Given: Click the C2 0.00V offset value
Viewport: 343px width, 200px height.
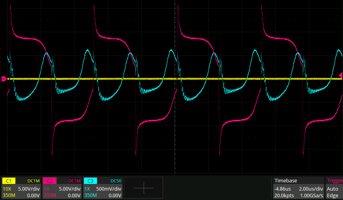Looking at the screenshot, I should (73, 195).
